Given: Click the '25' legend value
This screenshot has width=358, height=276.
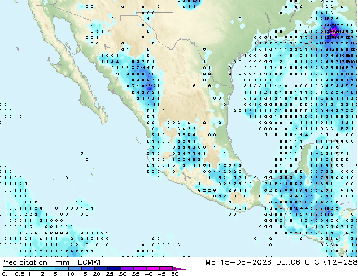Looking at the screenshot, I should [110, 274].
